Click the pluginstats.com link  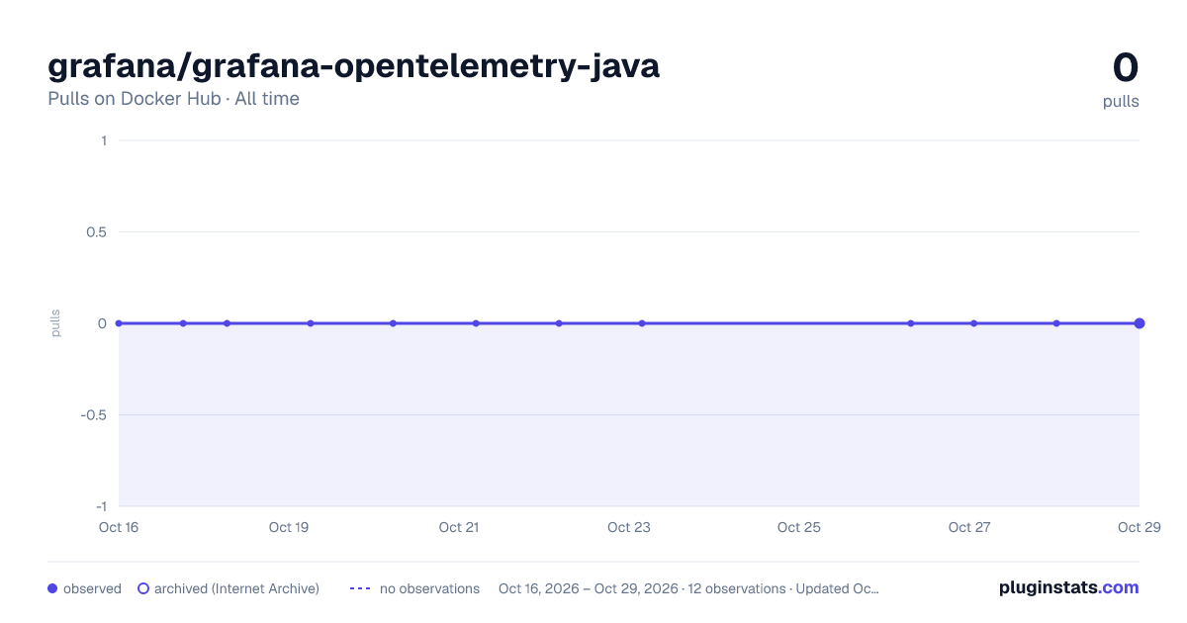pos(1068,587)
